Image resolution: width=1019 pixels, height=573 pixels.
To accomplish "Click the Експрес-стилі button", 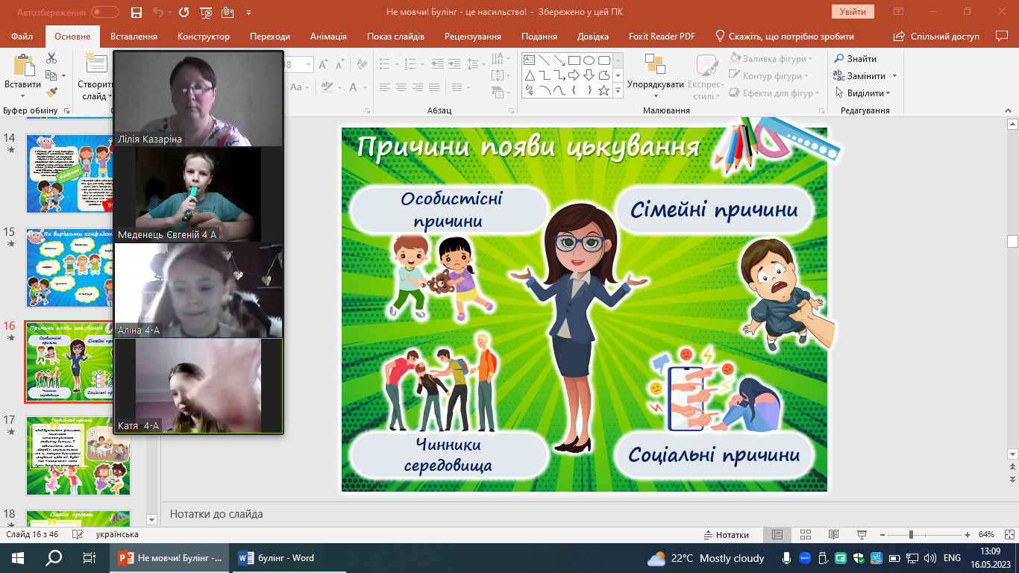I will point(706,77).
